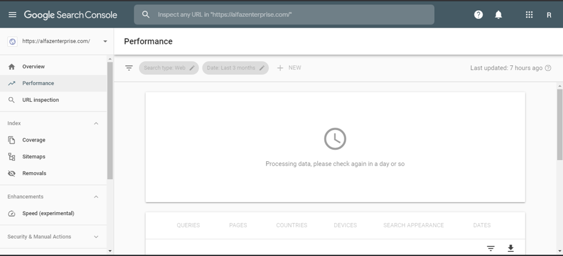Image resolution: width=563 pixels, height=256 pixels.
Task: Open the Coverage report
Action: coord(53,140)
